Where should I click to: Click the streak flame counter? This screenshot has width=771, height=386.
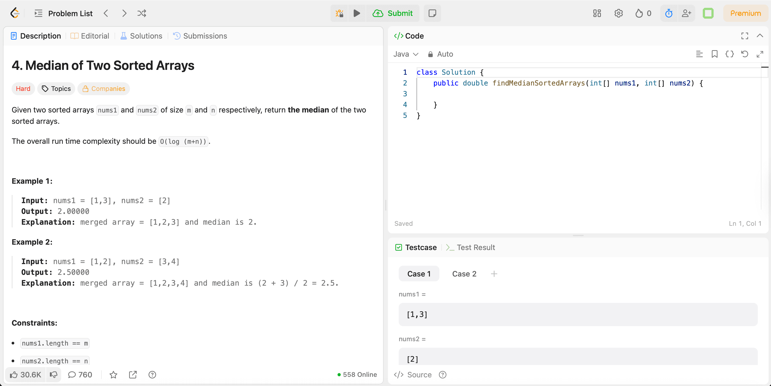[643, 13]
